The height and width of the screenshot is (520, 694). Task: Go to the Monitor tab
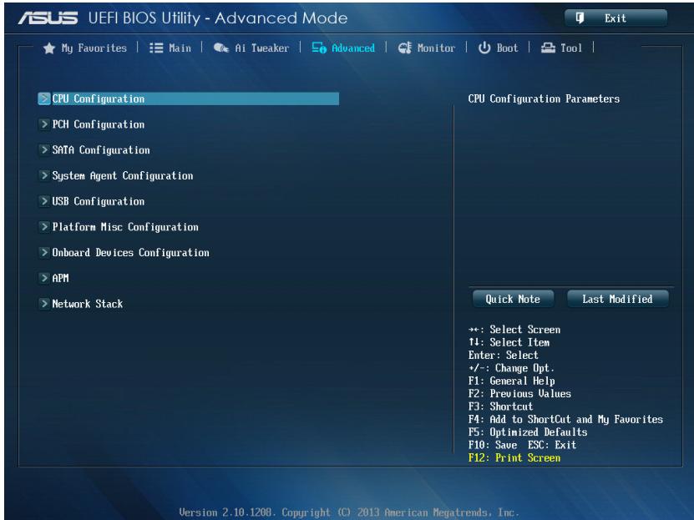426,48
